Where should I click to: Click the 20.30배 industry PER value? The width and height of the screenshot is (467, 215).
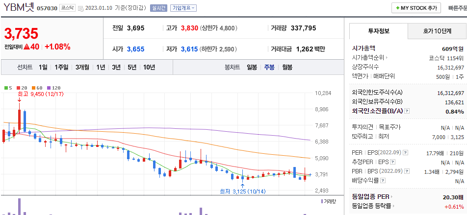453,197
